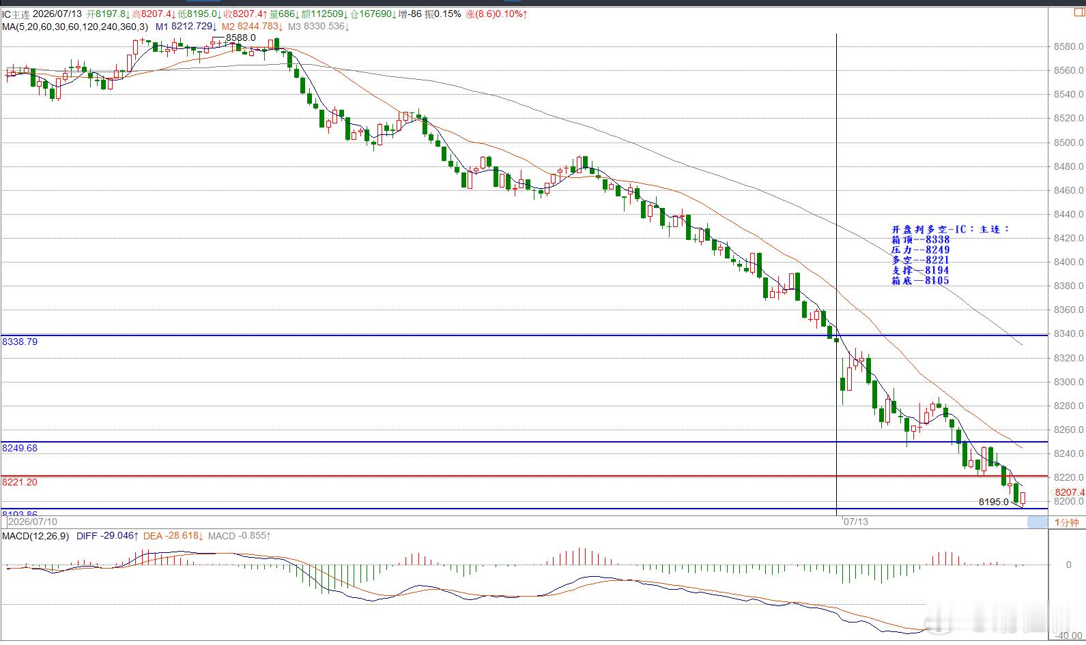This screenshot has height=645, width=1086.
Task: Click the 8300.0 price axis label
Action: tap(1069, 382)
